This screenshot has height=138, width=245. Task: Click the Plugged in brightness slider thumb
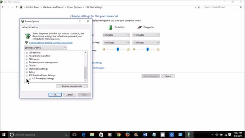click(147, 49)
